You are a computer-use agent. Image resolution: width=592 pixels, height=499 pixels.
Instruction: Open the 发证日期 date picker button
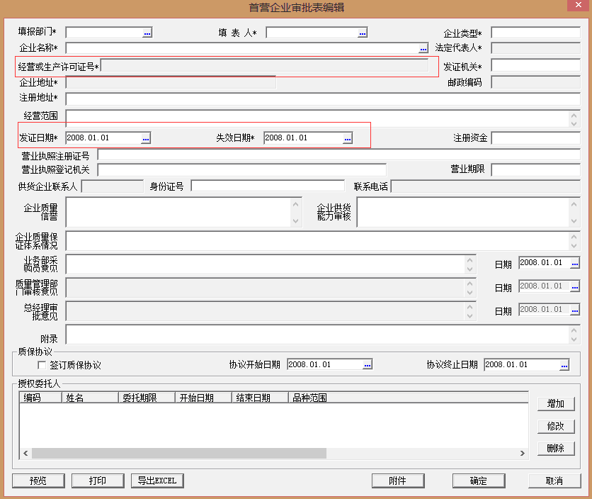click(x=146, y=138)
